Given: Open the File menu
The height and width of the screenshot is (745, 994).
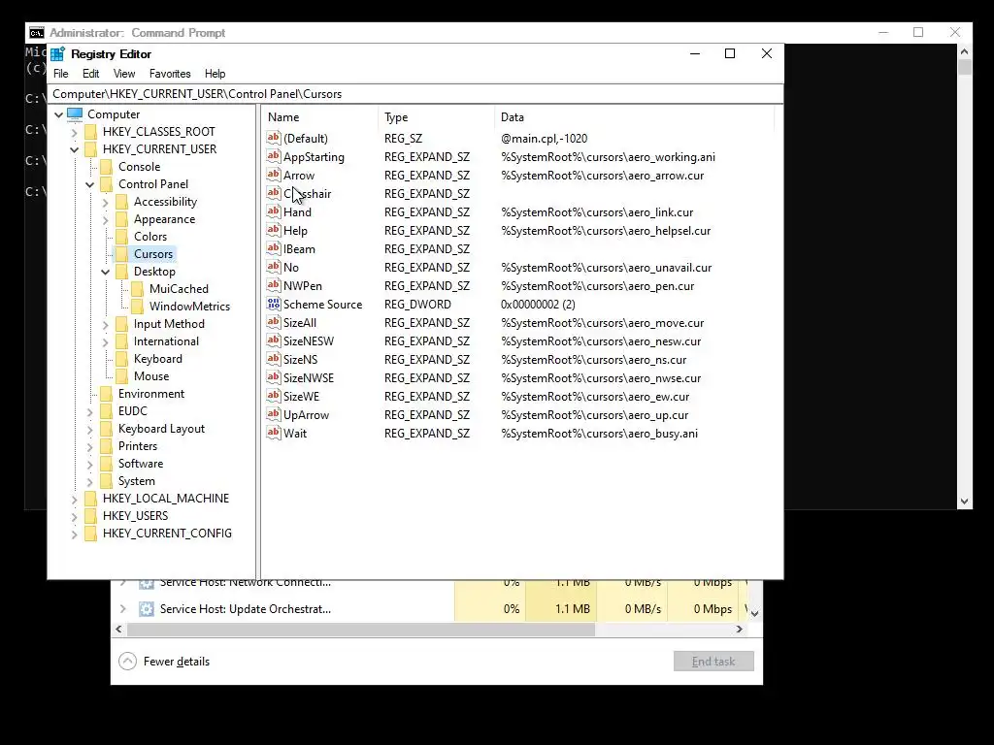Looking at the screenshot, I should (x=61, y=74).
